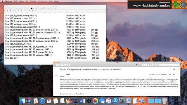187x105 pixels.
Task: Remove the Входящие label tag
Action: [x=120, y=69]
